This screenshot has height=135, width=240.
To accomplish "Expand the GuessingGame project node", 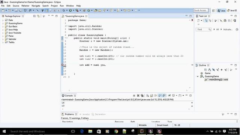I will pyautogui.click(x=3, y=23).
